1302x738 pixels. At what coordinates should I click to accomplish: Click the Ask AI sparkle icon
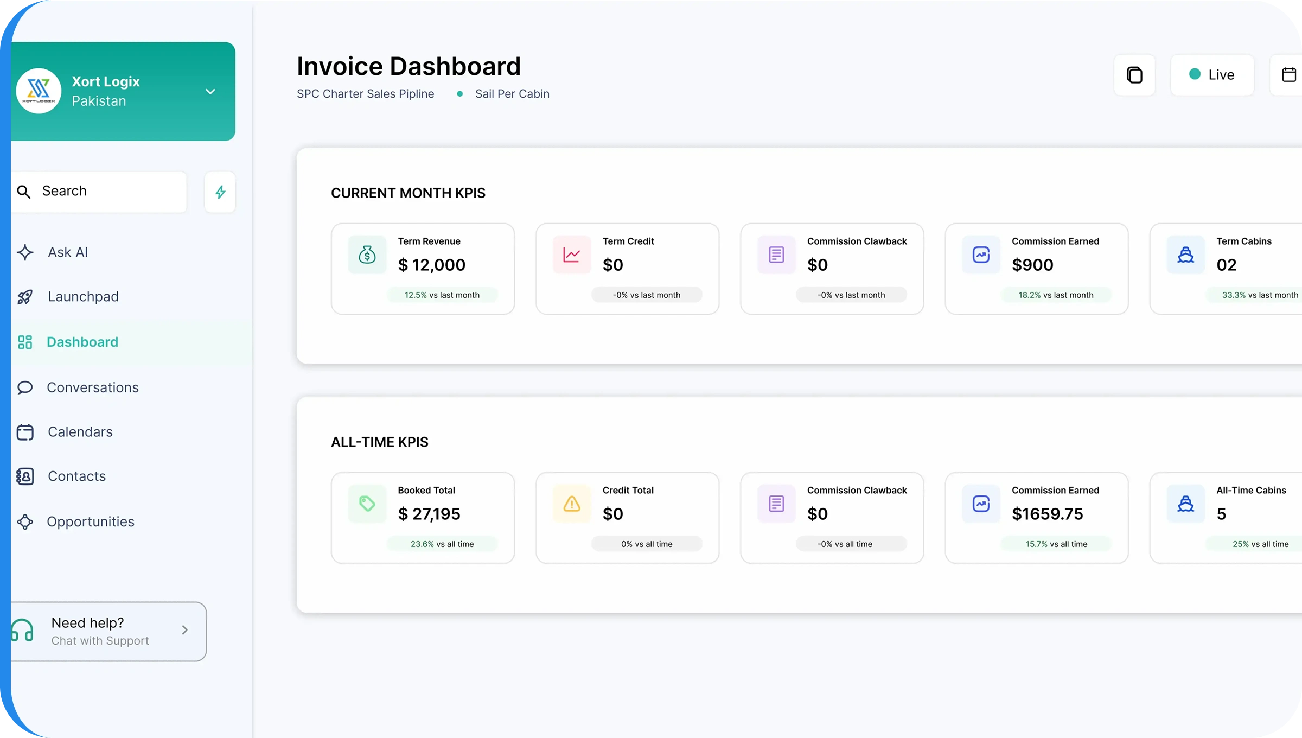(25, 252)
